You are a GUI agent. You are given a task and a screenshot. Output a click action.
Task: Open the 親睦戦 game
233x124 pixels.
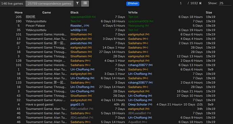(x=31, y=17)
